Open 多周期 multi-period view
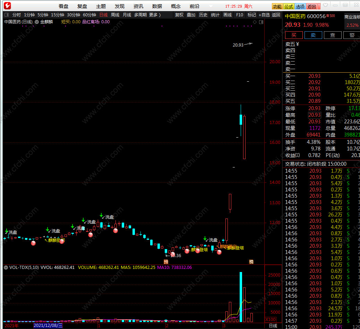Screen dimensions: 360x329 click(x=140, y=15)
